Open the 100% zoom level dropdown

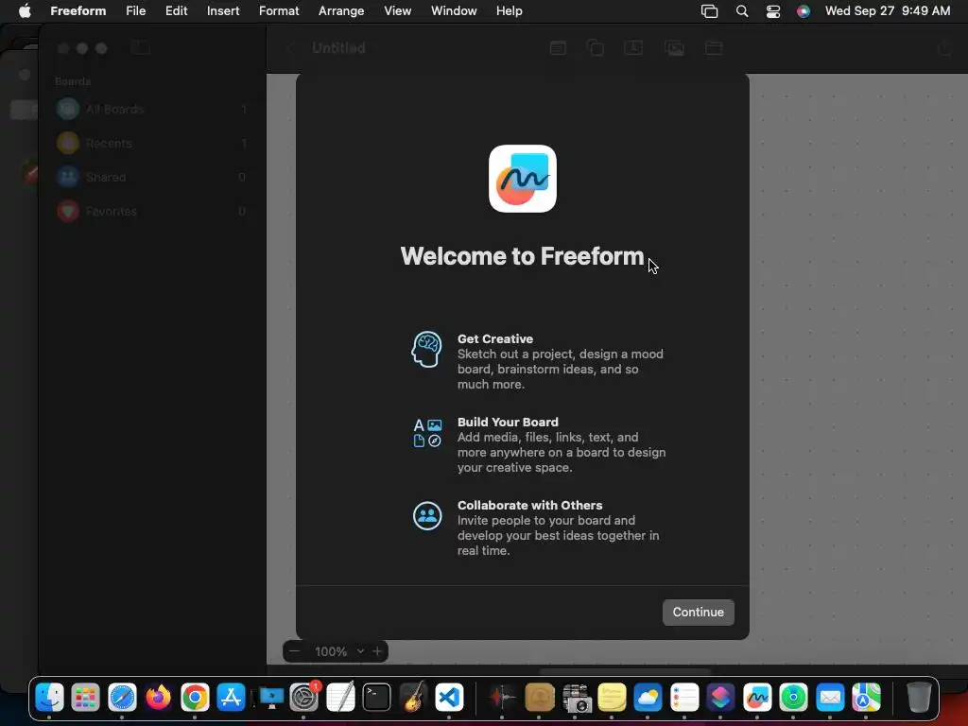click(x=339, y=651)
